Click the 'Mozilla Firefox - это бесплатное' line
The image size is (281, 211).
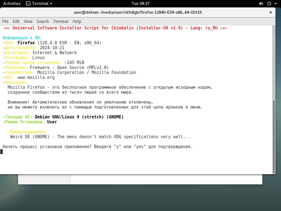[110, 87]
